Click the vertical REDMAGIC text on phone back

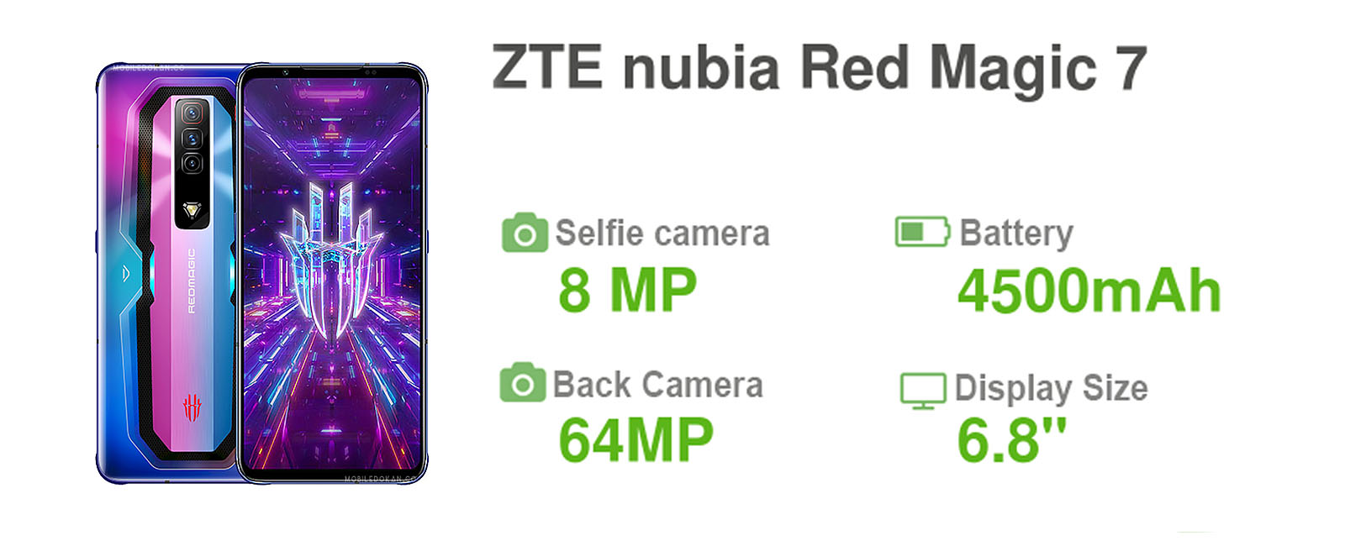(x=191, y=281)
